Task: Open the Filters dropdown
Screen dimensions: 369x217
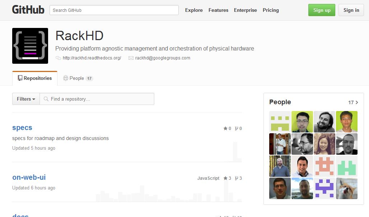Action: click(x=26, y=99)
